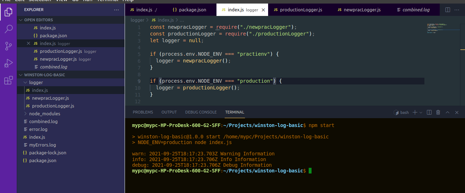This screenshot has width=465, height=193.
Task: Click the breadcrumb trailing ellipsis
Action: pyautogui.click(x=182, y=20)
